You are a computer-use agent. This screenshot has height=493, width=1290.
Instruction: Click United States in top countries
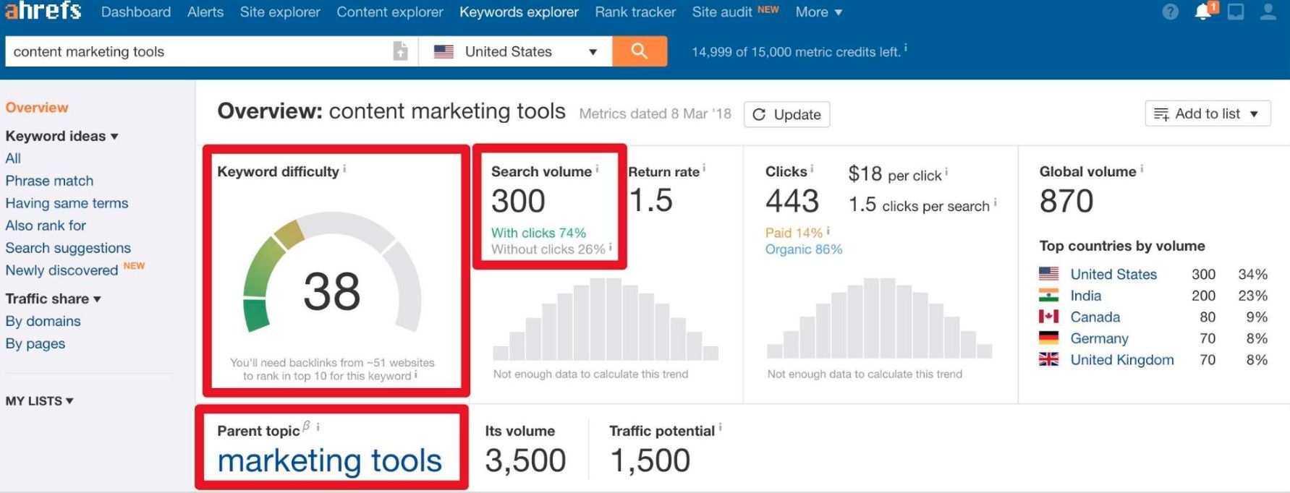1113,274
